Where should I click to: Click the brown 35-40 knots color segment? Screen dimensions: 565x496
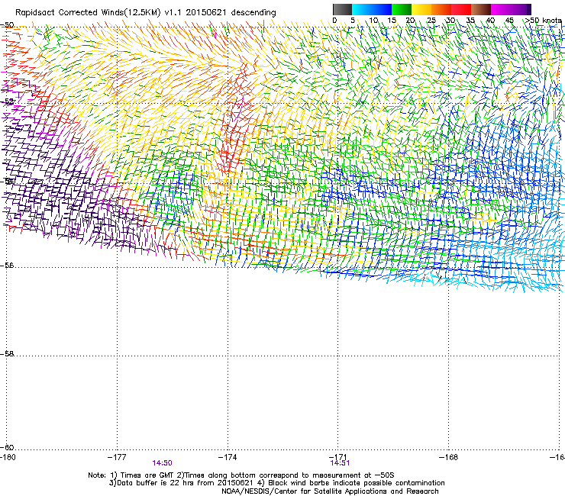click(481, 9)
